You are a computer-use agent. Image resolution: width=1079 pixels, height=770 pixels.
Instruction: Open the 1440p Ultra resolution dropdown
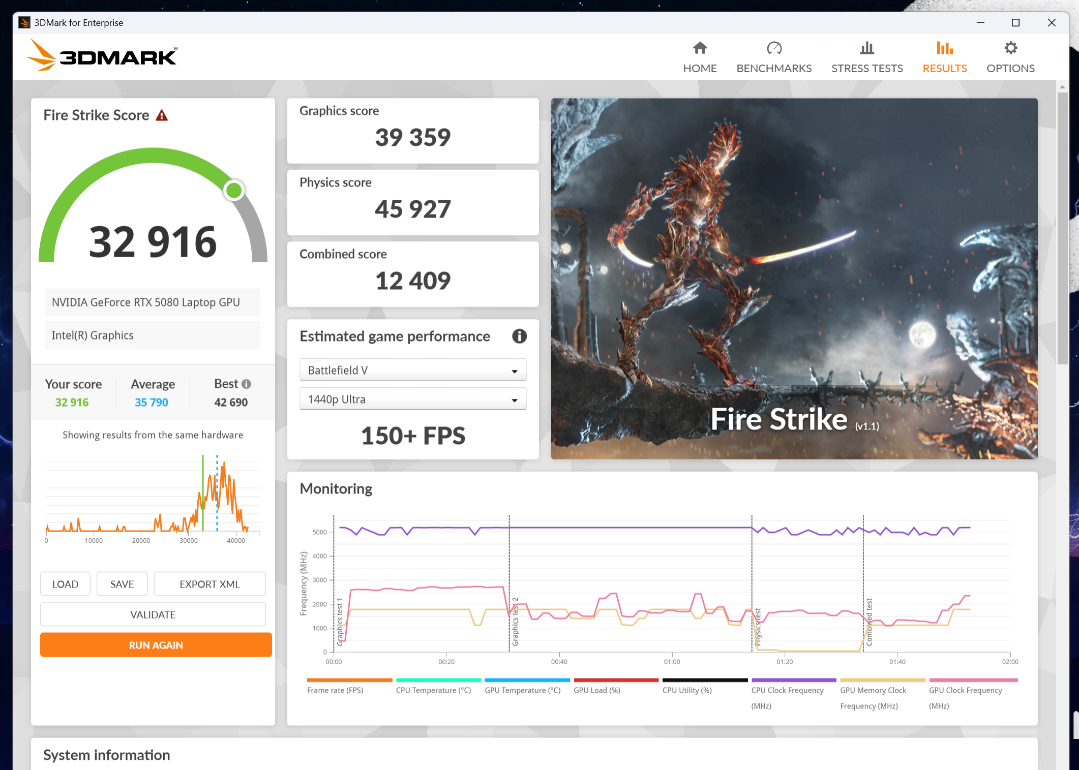tap(413, 399)
